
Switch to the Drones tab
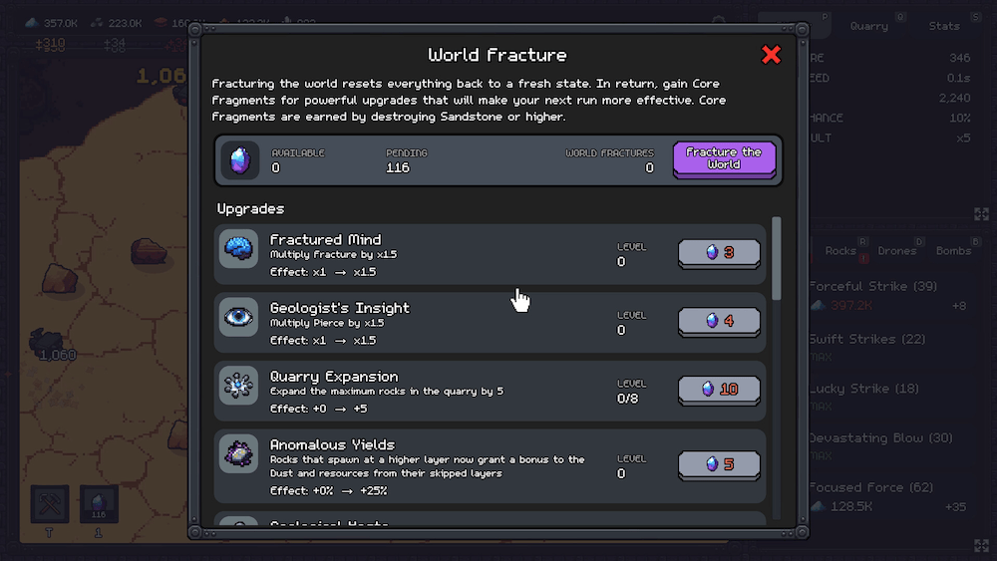click(897, 251)
